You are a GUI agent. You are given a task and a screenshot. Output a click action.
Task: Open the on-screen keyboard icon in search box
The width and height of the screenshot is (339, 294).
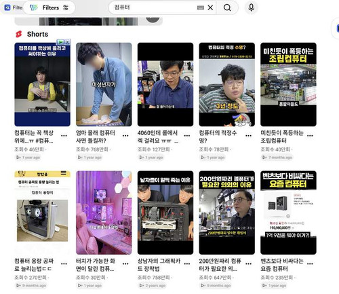[201, 7]
